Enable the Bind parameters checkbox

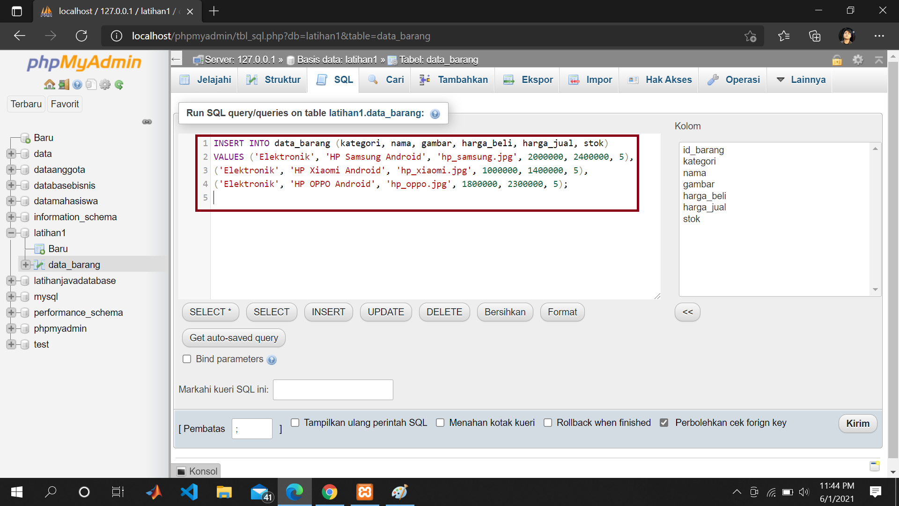[x=187, y=359]
